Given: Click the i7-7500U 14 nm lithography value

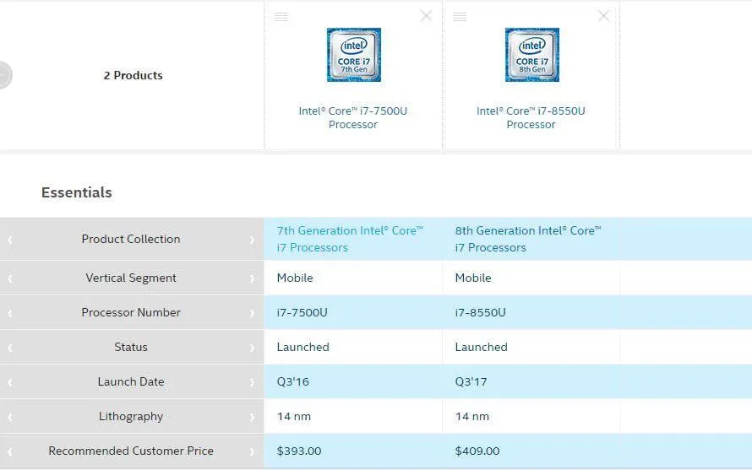Looking at the screenshot, I should coord(294,416).
